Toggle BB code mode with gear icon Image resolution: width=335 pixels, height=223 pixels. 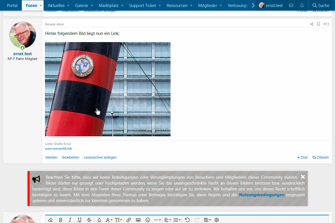(217, 220)
